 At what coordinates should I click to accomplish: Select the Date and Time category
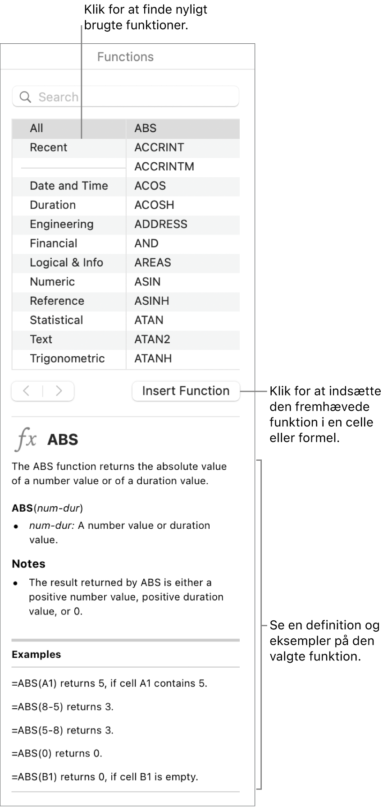[x=68, y=186]
